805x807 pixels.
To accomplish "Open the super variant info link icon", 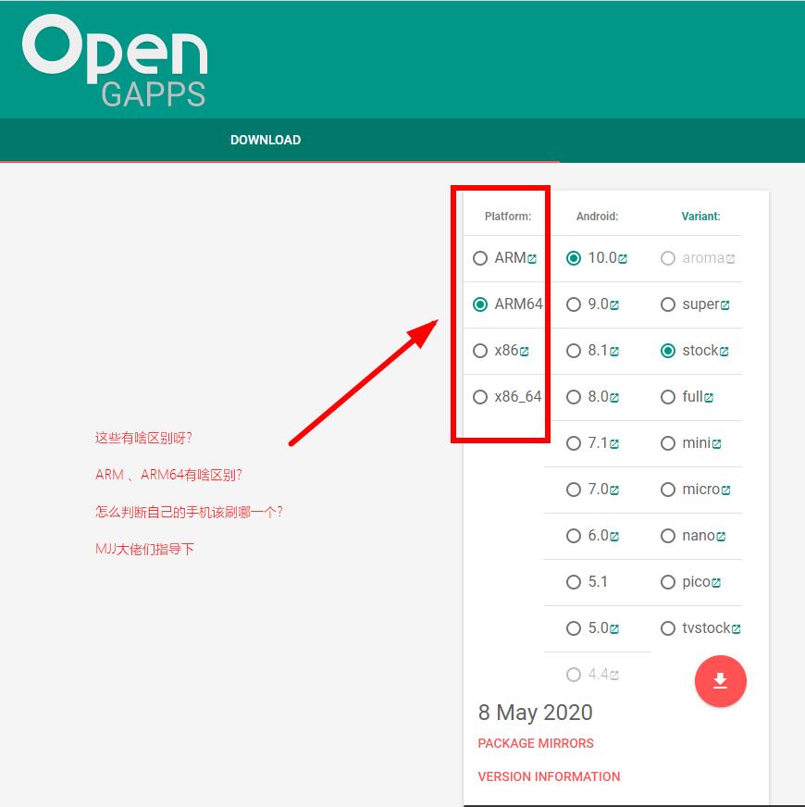I will (724, 305).
